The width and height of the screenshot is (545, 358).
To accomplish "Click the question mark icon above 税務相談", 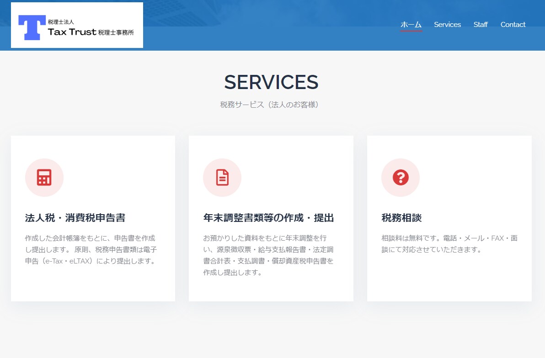I will (401, 178).
